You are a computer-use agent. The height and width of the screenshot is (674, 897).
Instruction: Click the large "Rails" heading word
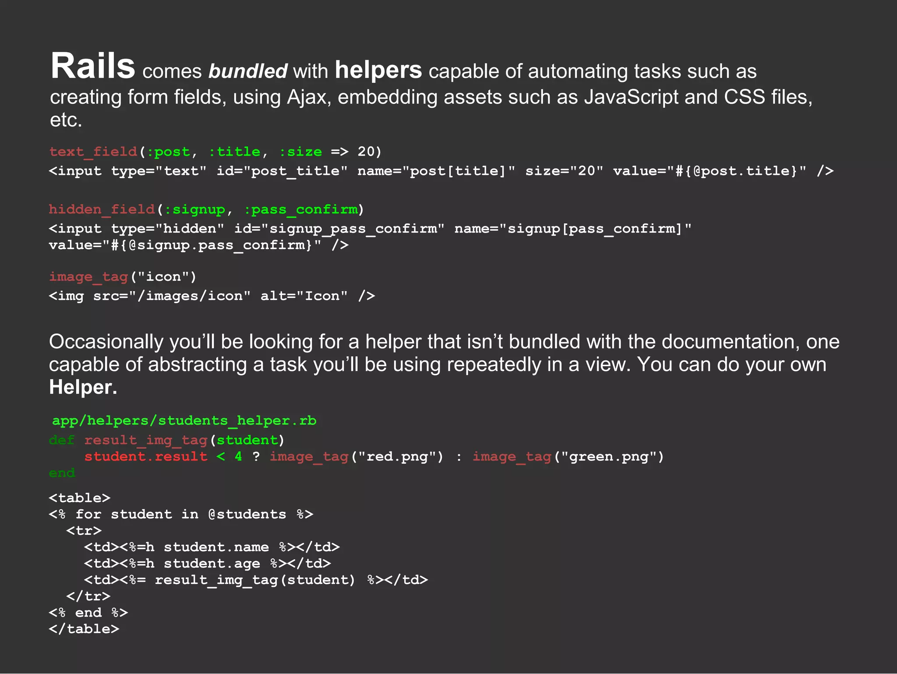coord(93,66)
